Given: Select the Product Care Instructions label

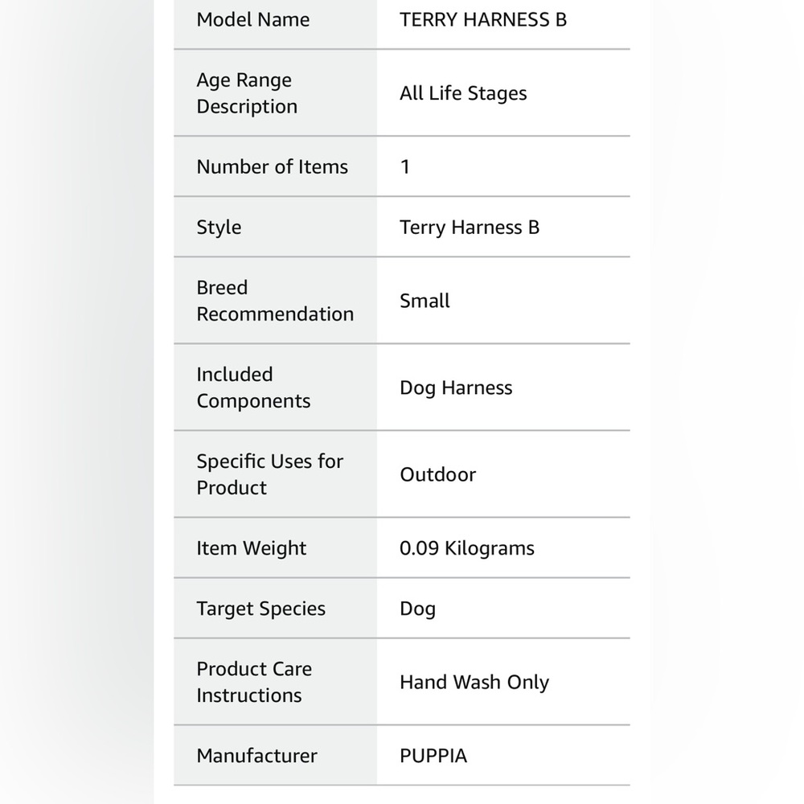Looking at the screenshot, I should coord(254,682).
